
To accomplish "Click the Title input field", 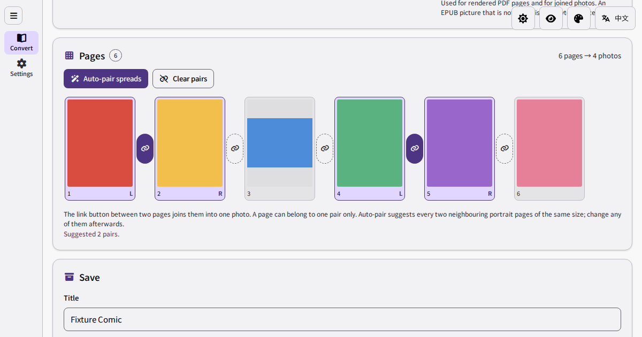I will (x=342, y=319).
